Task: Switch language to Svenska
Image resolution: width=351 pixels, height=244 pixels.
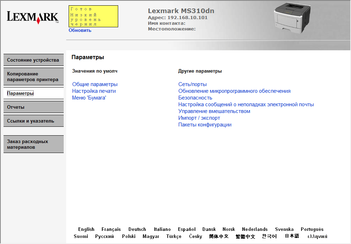Action: (x=284, y=229)
